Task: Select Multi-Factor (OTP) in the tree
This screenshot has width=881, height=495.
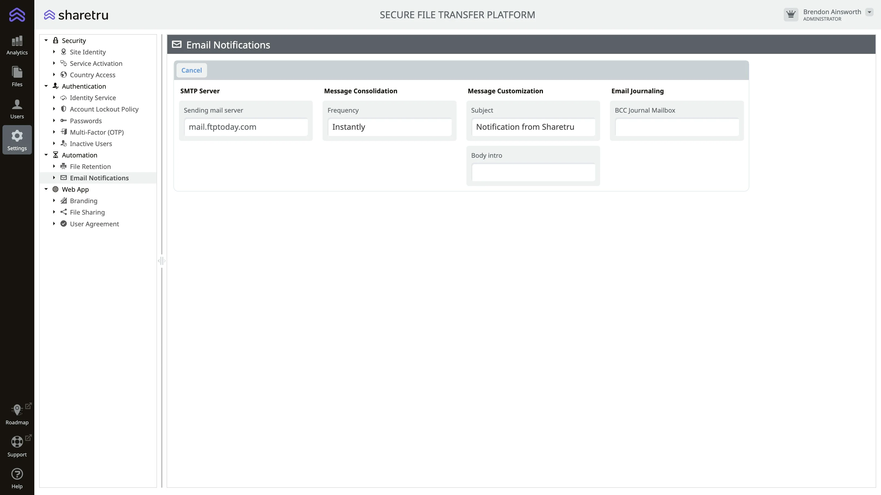Action: pyautogui.click(x=96, y=132)
